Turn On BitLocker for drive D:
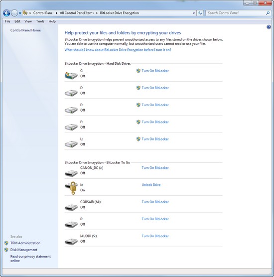 tap(155, 88)
